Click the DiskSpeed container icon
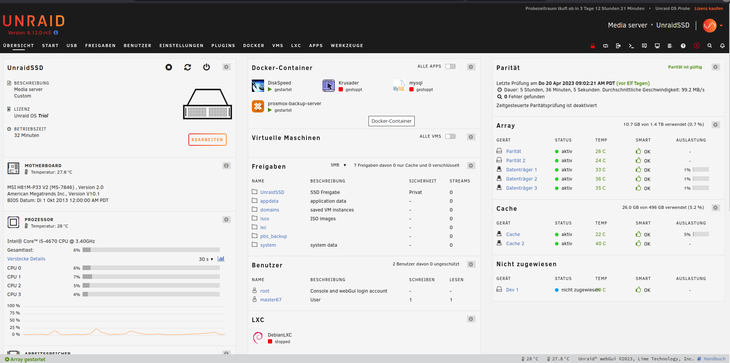This screenshot has height=363, width=730. pyautogui.click(x=258, y=86)
